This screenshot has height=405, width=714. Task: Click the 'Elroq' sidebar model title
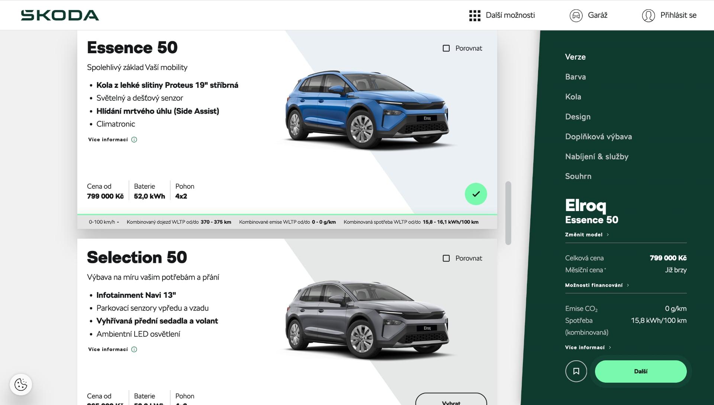tap(586, 205)
